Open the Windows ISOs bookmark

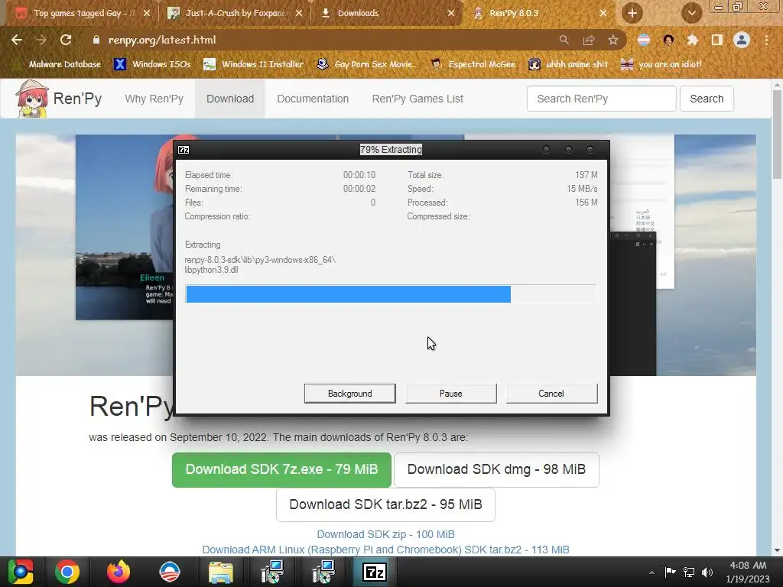[x=152, y=64]
